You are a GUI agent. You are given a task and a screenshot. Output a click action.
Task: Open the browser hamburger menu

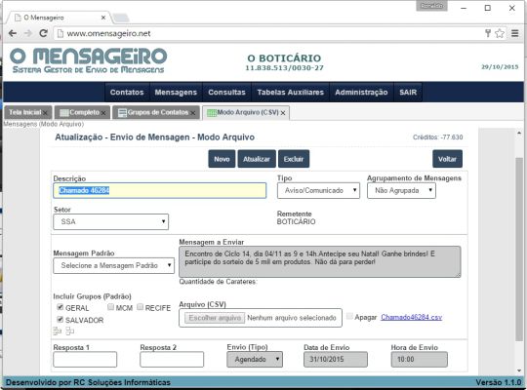pyautogui.click(x=515, y=33)
